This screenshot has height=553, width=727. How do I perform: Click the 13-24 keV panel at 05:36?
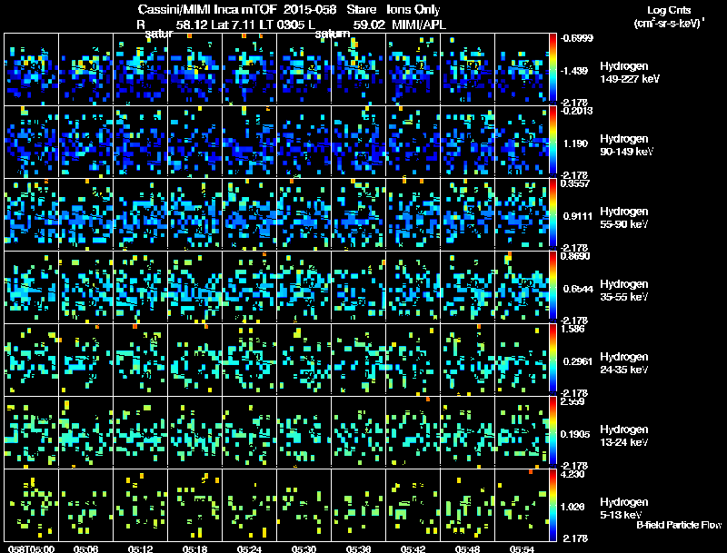[358, 431]
